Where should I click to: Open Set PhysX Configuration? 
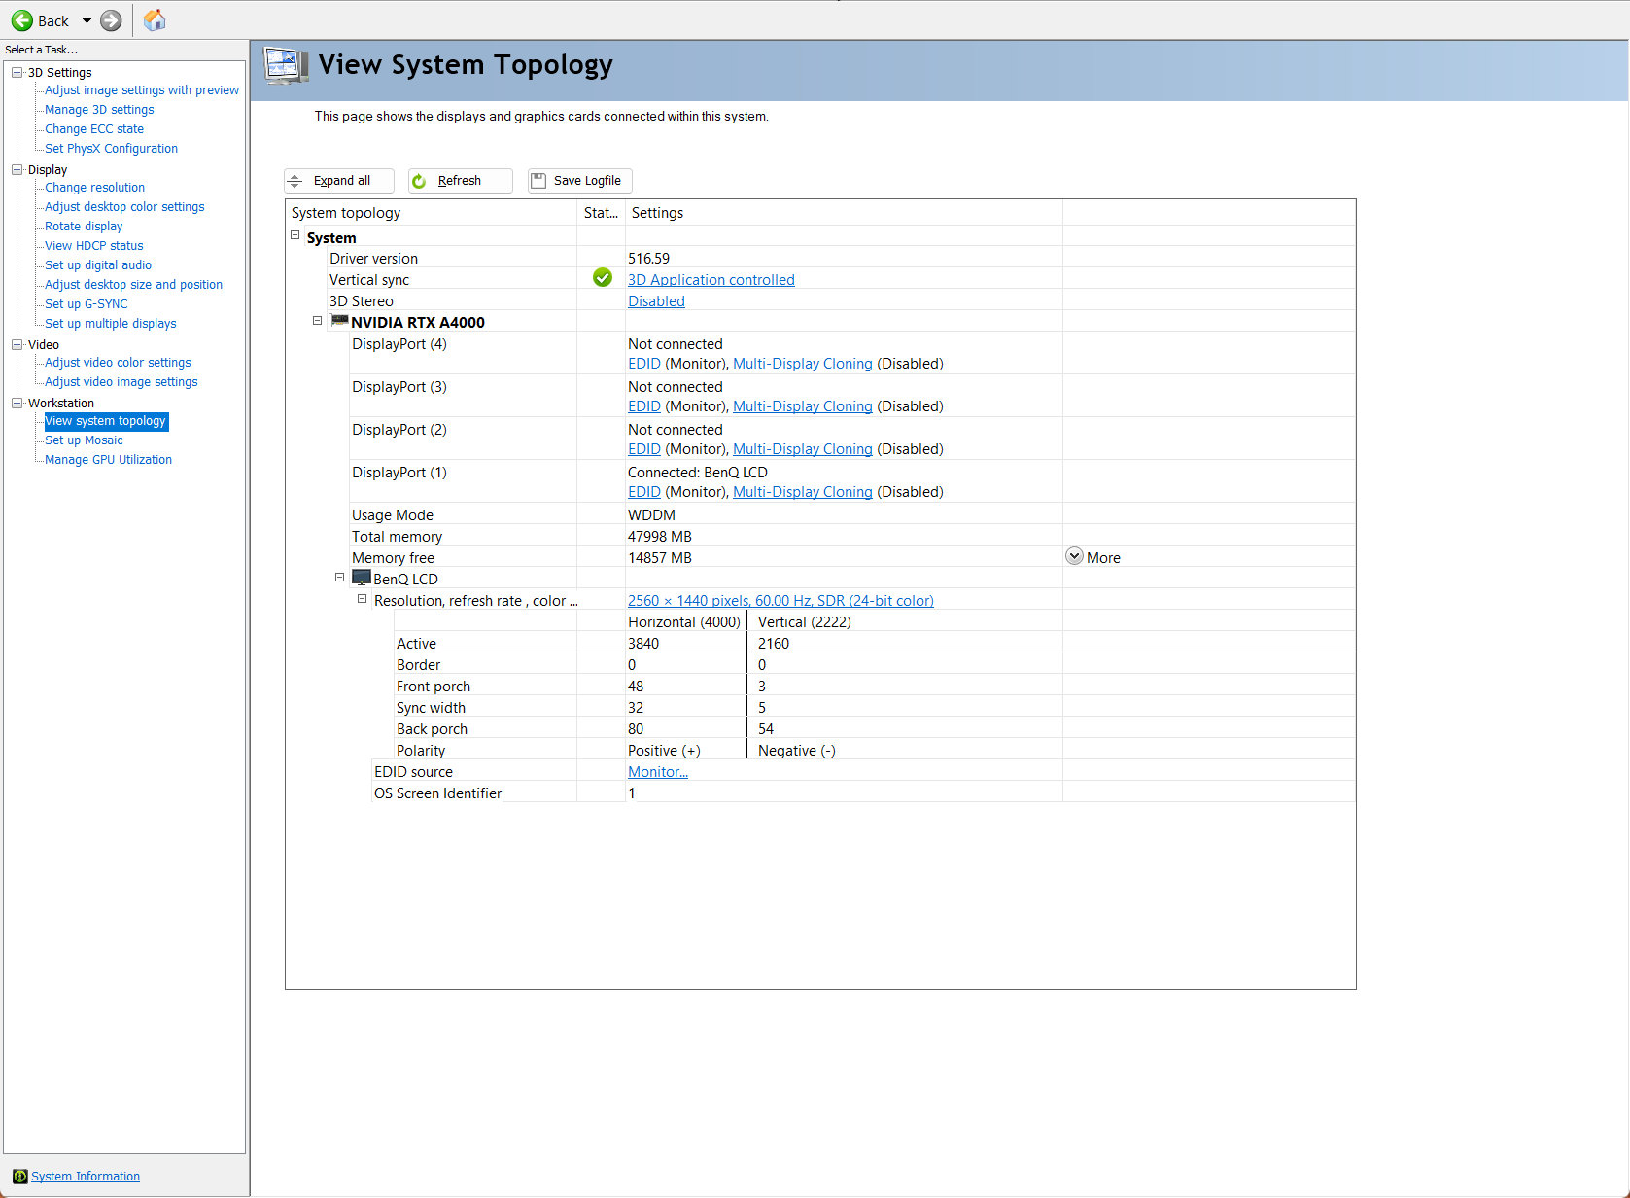coord(112,149)
